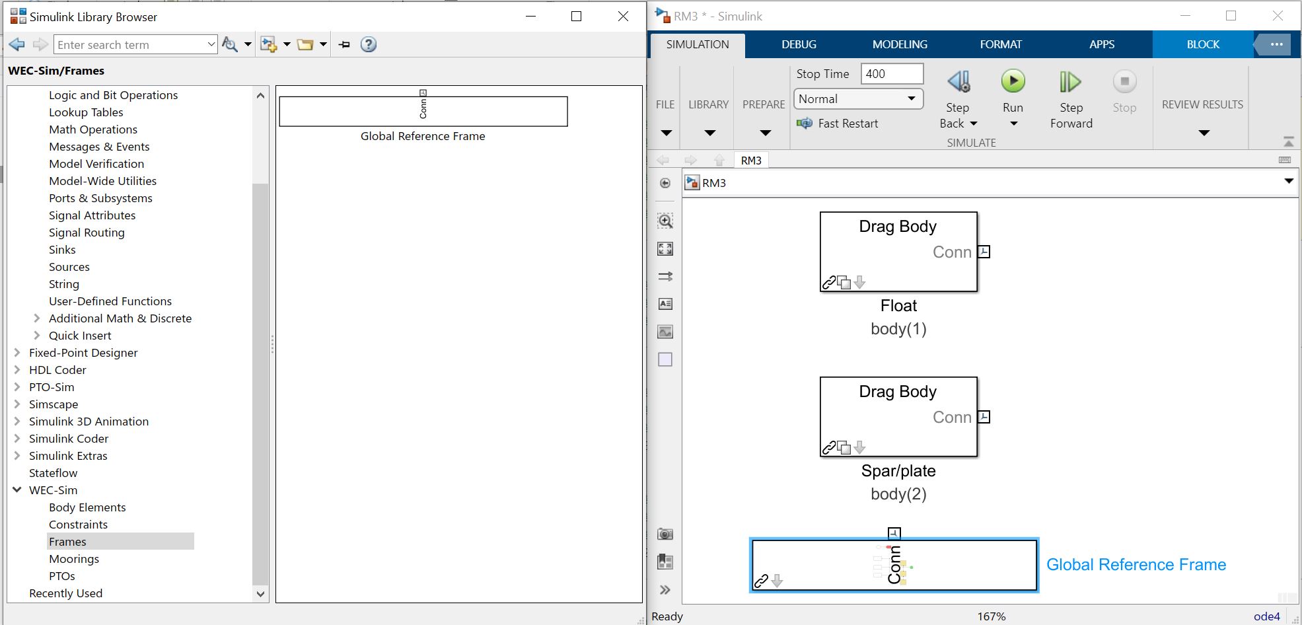Switch to DEBUG ribbon tab

(799, 44)
